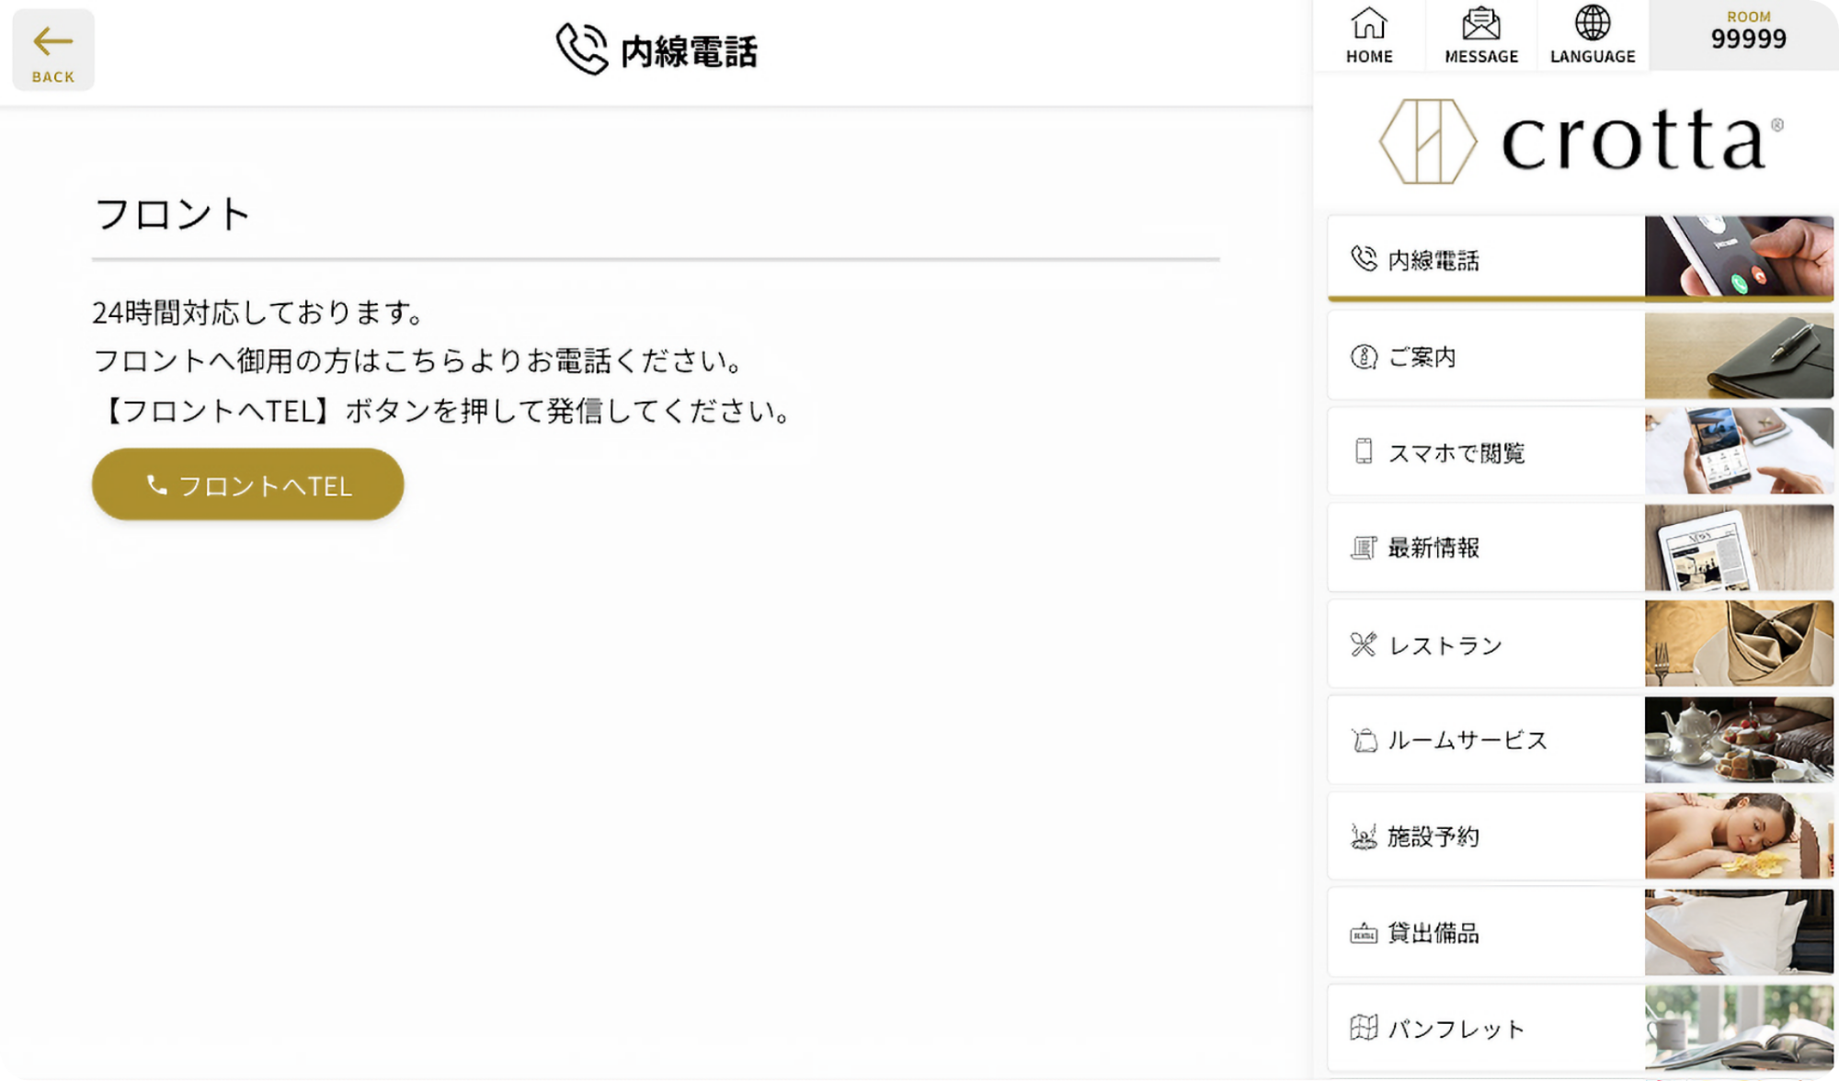Select the spa massage thumbnail
1839x1081 pixels.
[x=1738, y=836]
